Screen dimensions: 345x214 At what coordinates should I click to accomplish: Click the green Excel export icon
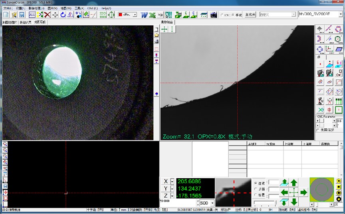pos(152,15)
